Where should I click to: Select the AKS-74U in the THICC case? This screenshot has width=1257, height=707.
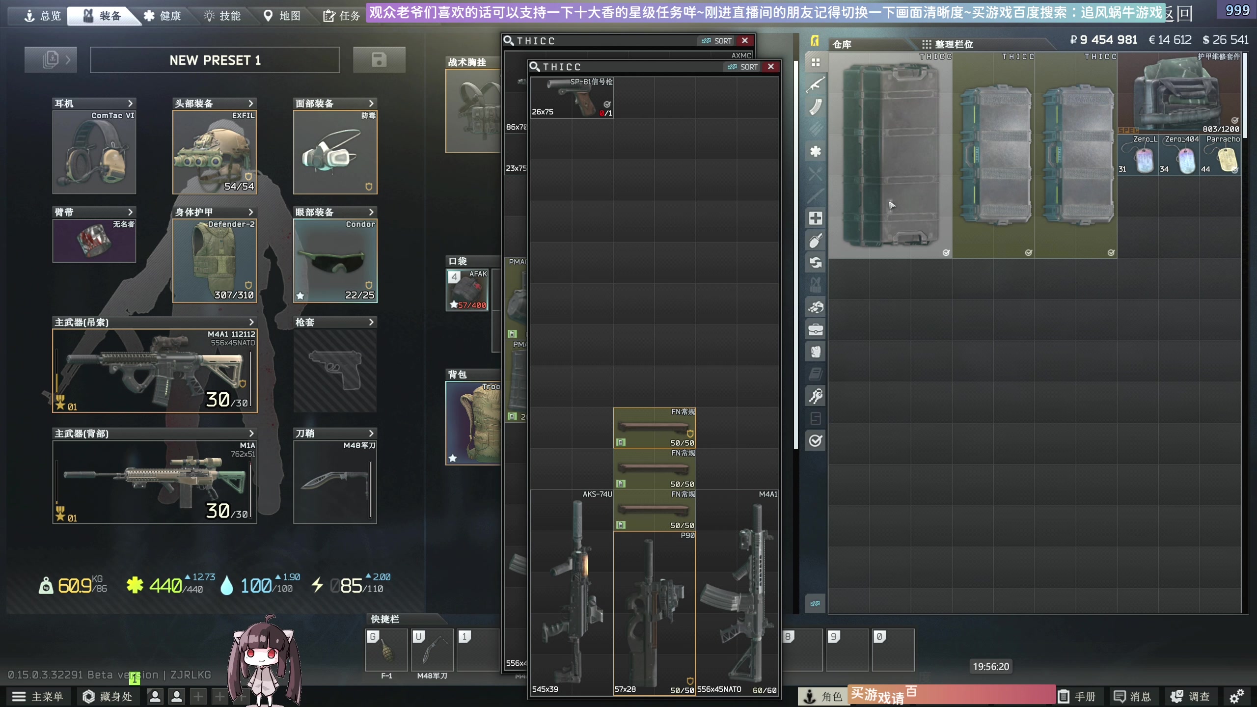coord(572,593)
